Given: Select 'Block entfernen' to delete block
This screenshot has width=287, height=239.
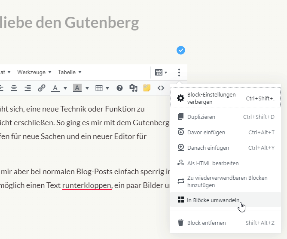Looking at the screenshot, I should tap(206, 223).
